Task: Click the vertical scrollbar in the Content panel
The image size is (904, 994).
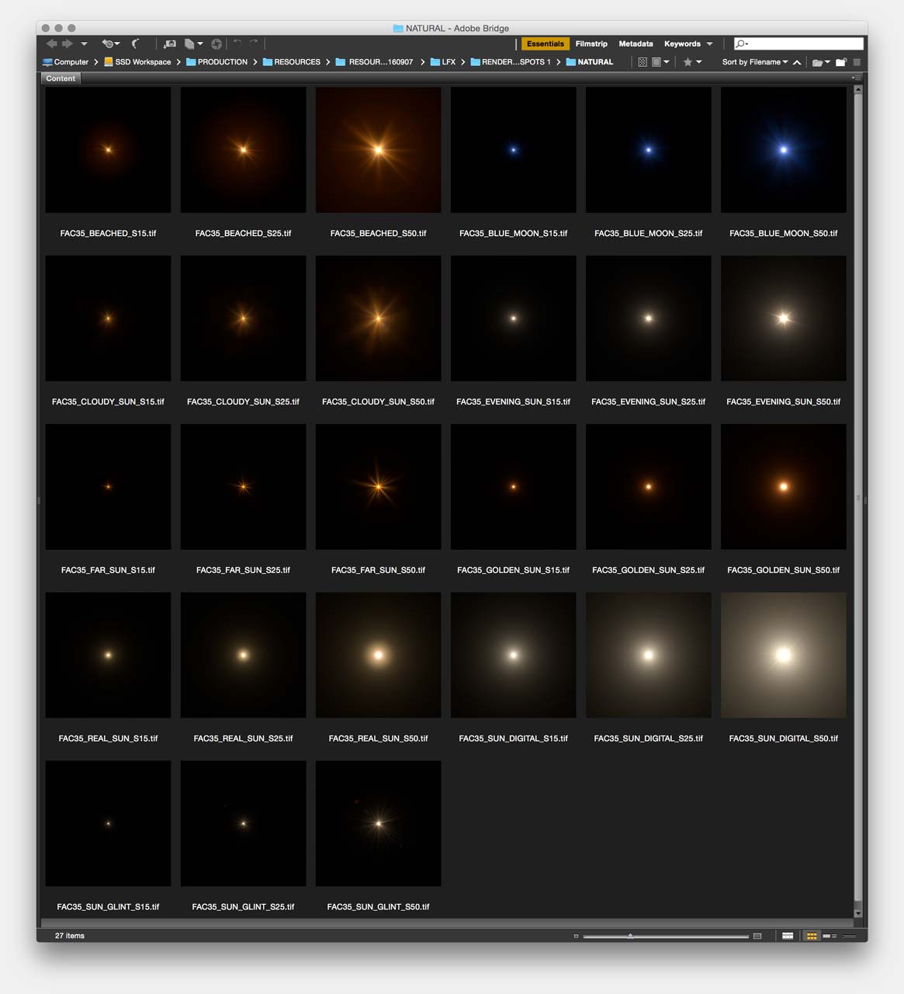Action: click(857, 497)
